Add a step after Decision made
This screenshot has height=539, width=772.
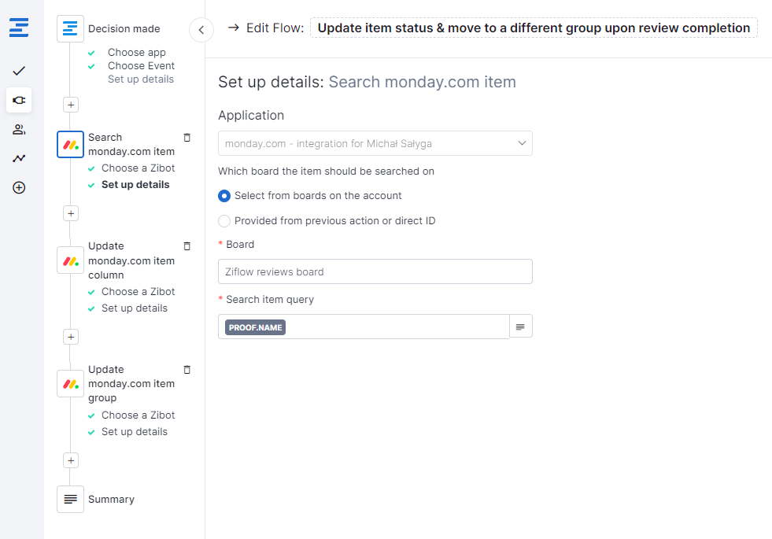pos(71,105)
